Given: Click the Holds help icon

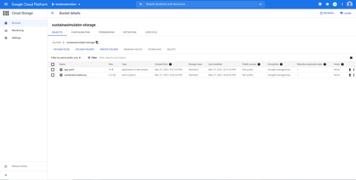Looking at the screenshot, I should pos(342,64).
